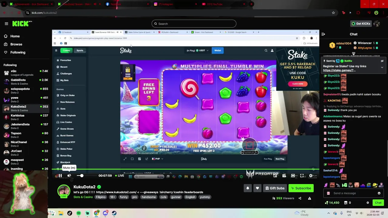The width and height of the screenshot is (388, 218).
Task: Toggle theater mode on the player
Action: coord(293,176)
